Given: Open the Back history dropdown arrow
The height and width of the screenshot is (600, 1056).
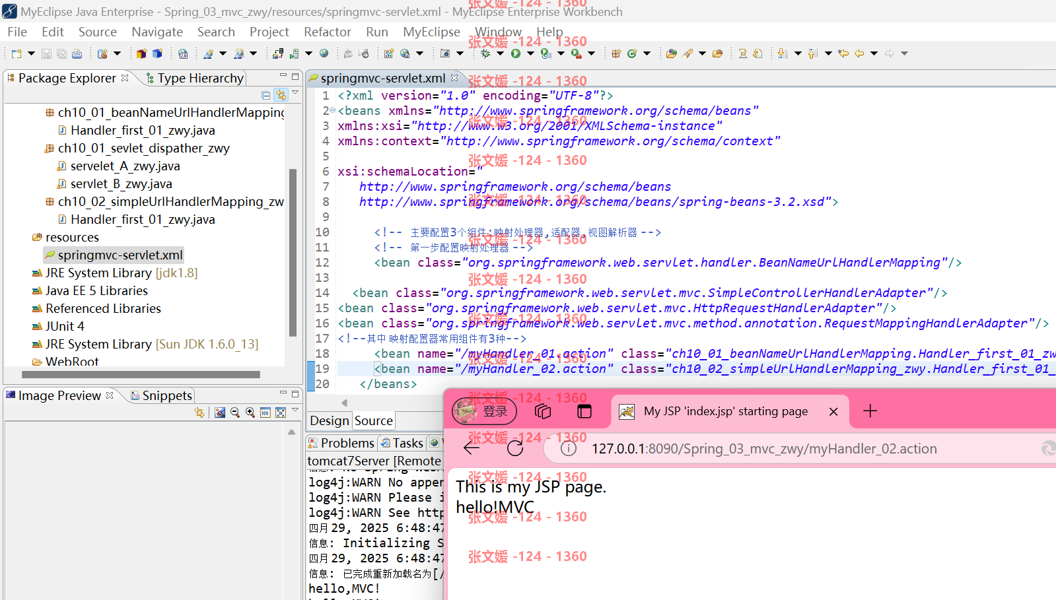Looking at the screenshot, I should point(874,53).
